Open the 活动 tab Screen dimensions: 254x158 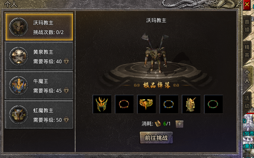point(247,102)
